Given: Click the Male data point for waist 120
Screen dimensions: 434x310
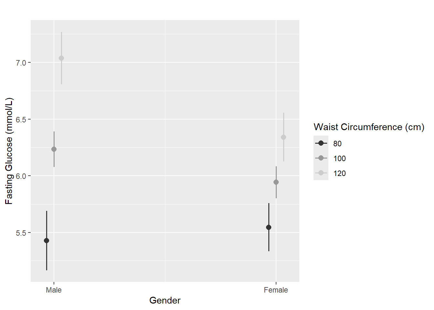Looking at the screenshot, I should pos(61,58).
